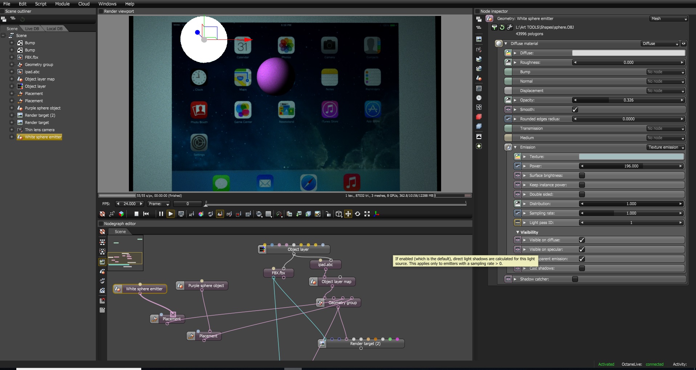The width and height of the screenshot is (696, 370).
Task: Open the Module menu
Action: coord(62,4)
